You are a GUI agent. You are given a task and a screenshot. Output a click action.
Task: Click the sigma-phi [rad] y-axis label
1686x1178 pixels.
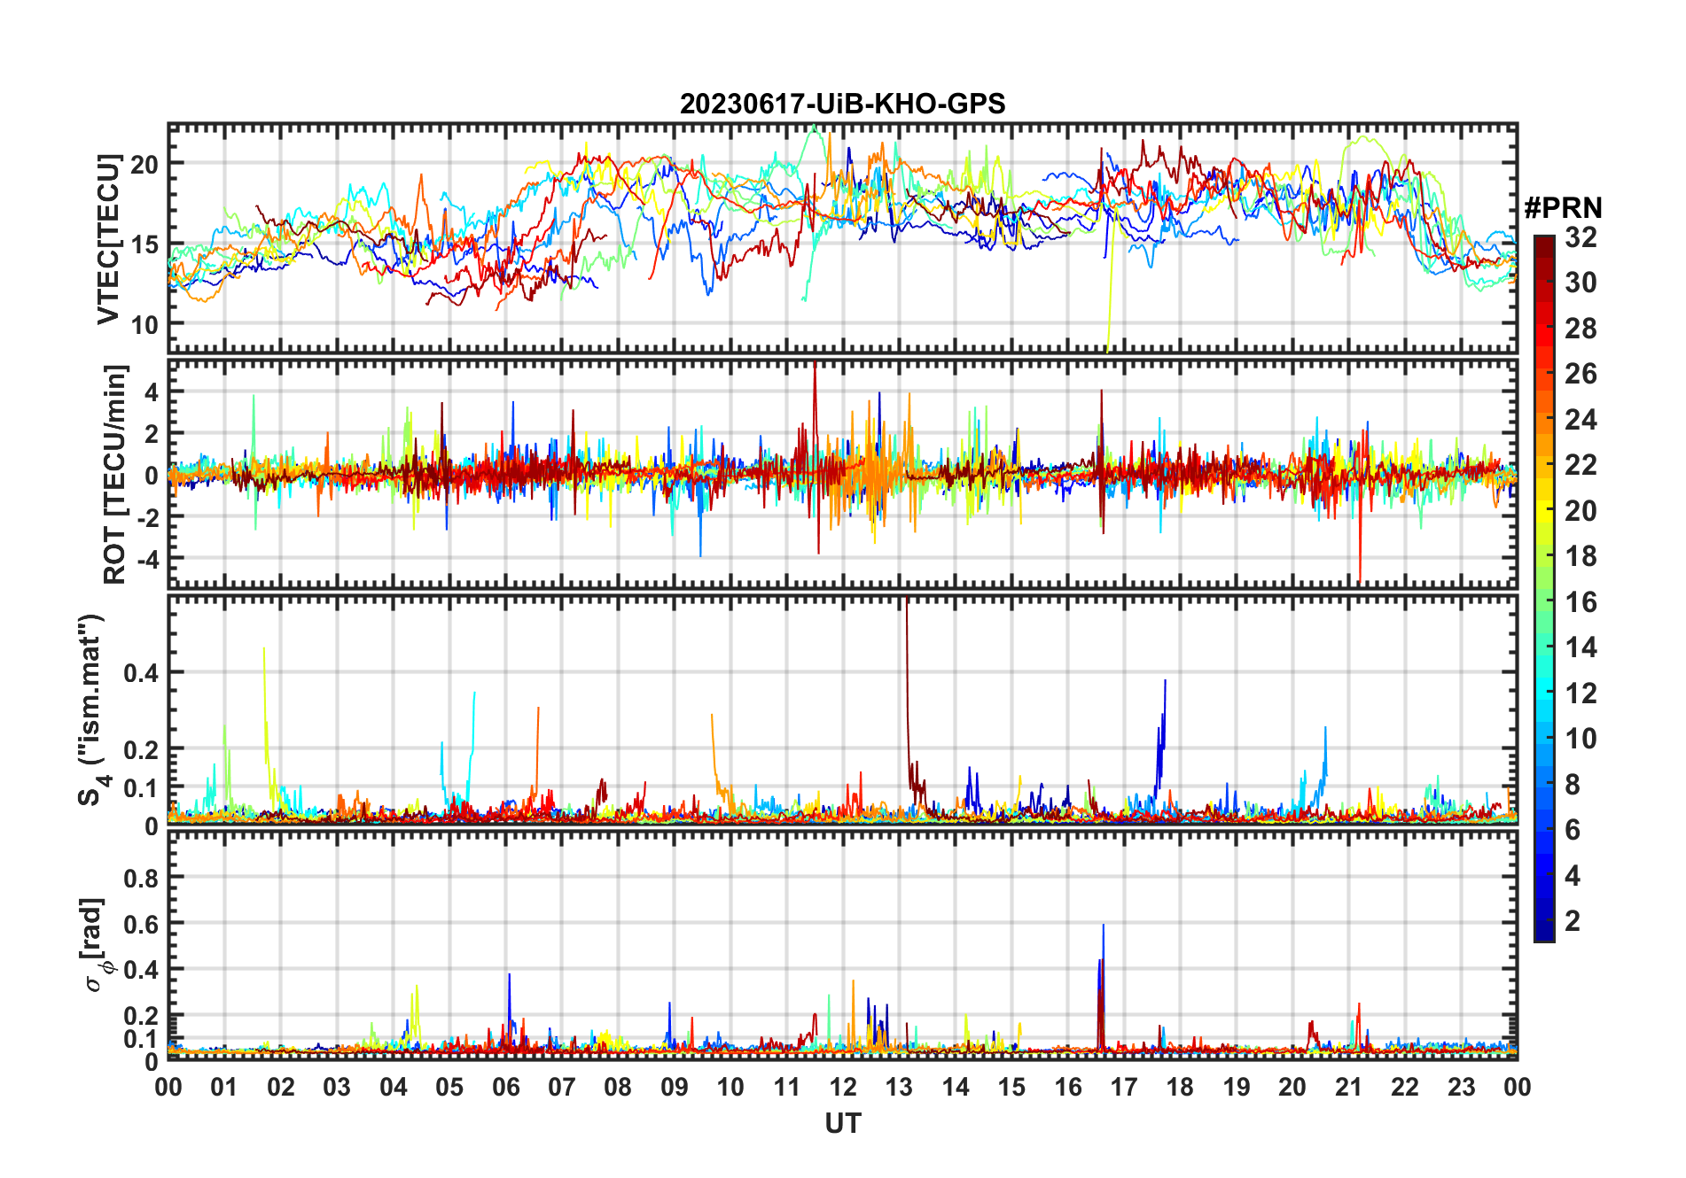point(96,944)
